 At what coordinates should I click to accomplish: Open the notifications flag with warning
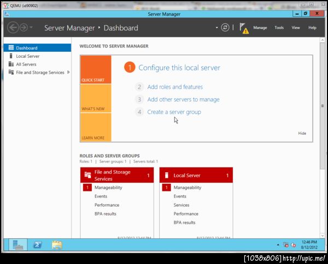pos(244,28)
